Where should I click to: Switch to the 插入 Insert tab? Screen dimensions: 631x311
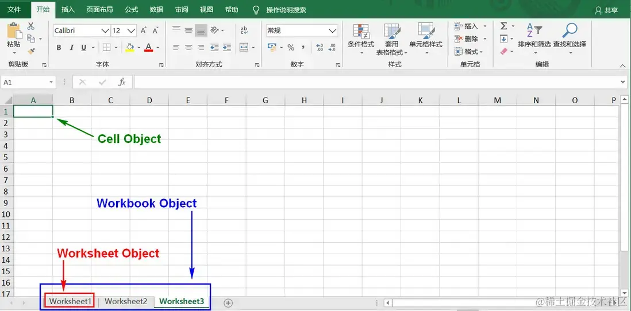(x=68, y=10)
